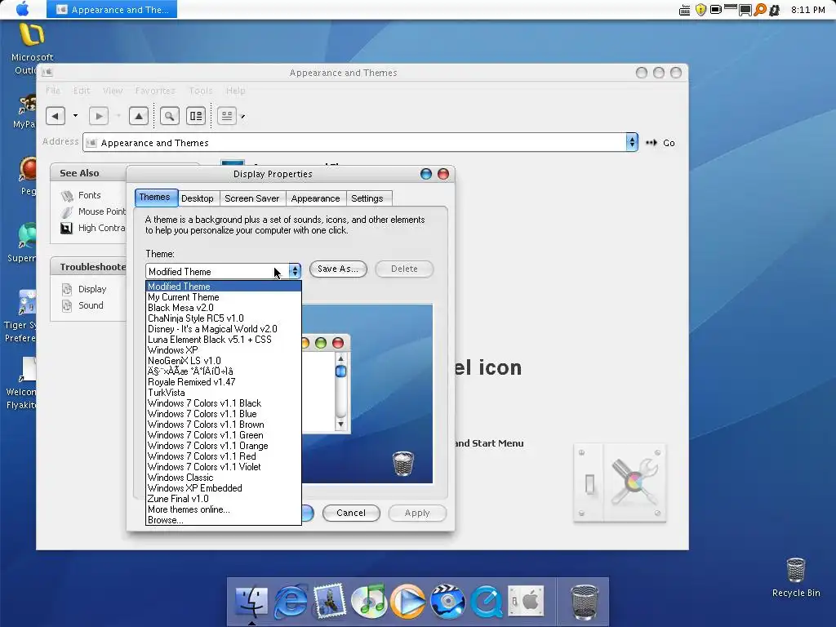
Task: Click the Views toolbar icon
Action: [x=227, y=116]
